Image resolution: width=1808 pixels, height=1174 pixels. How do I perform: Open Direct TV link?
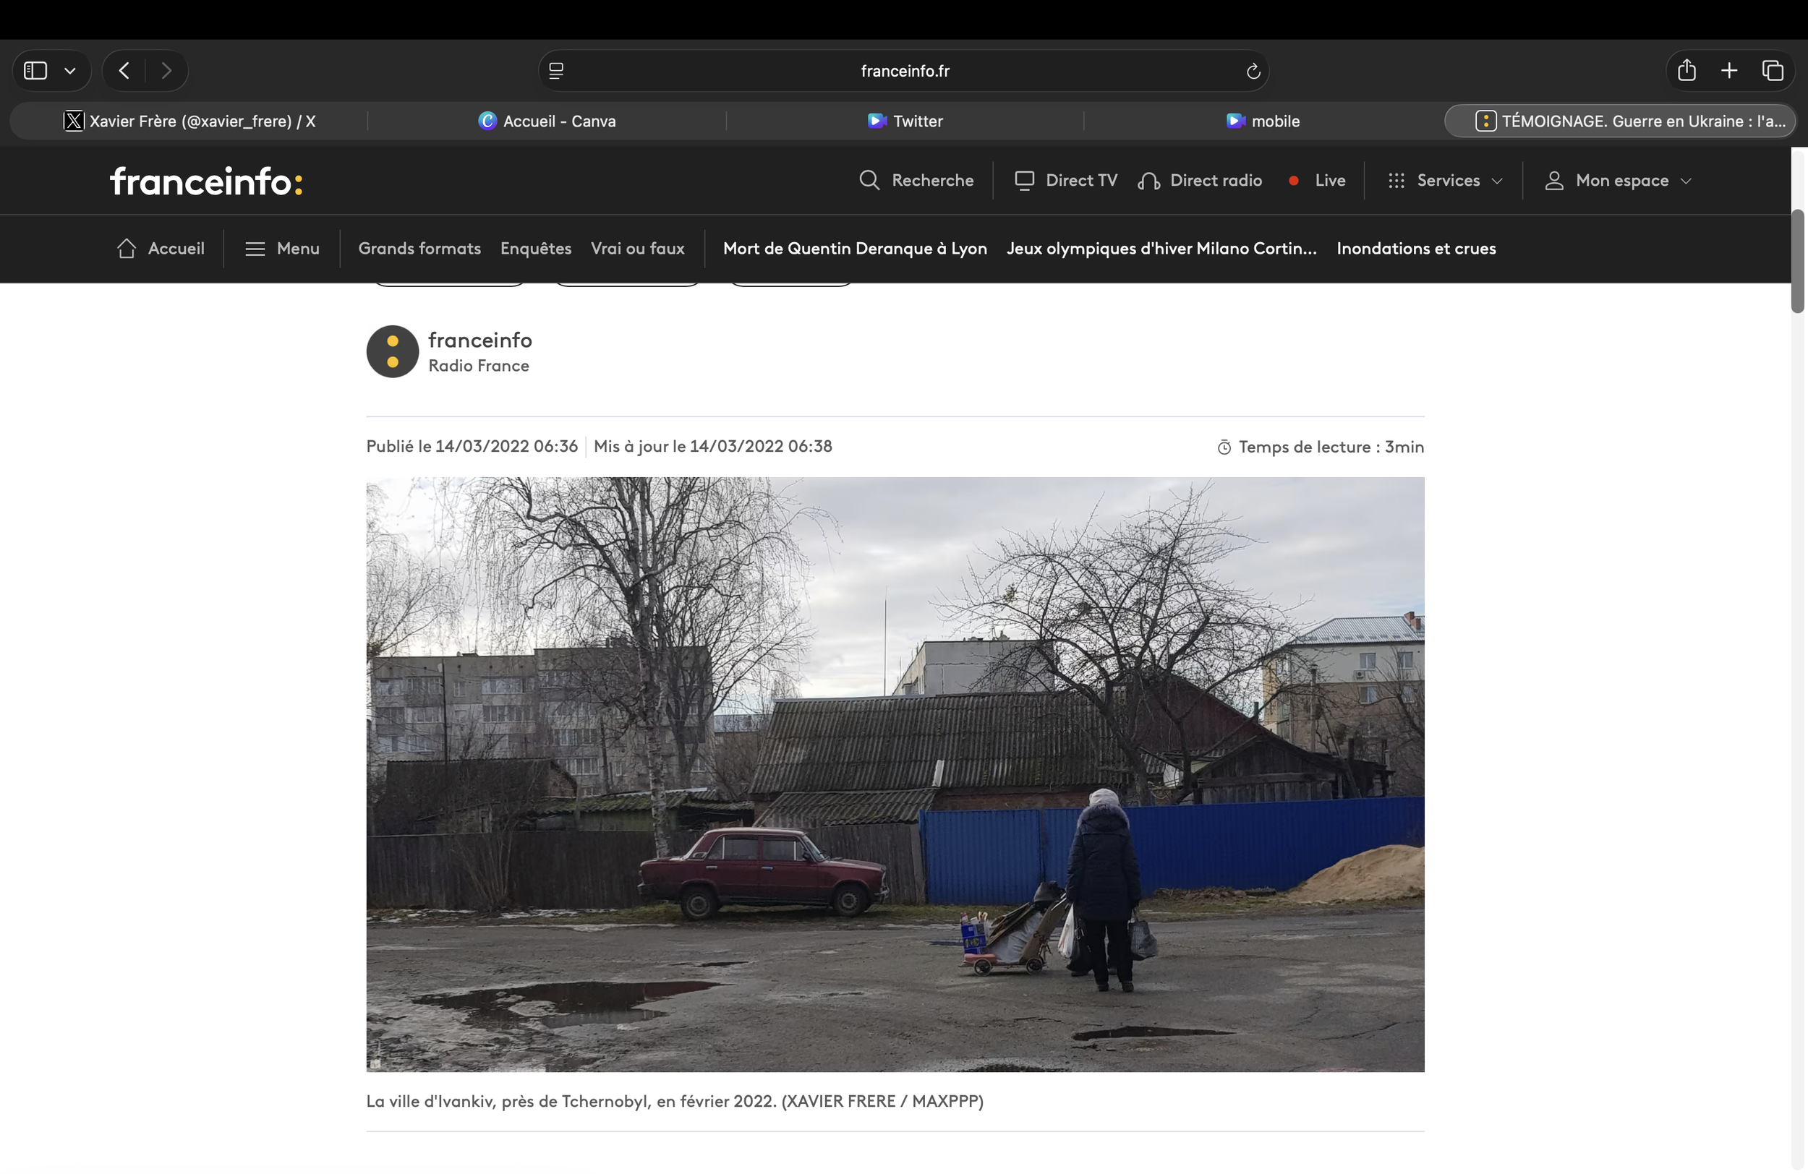[1066, 181]
